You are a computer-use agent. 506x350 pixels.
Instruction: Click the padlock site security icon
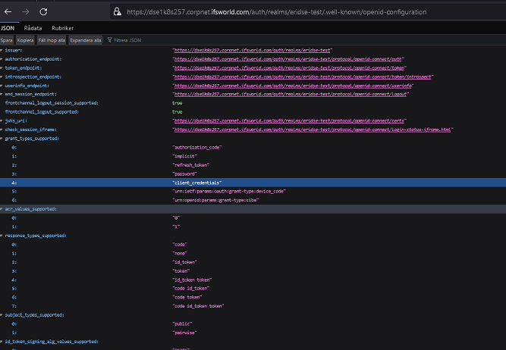coord(117,12)
